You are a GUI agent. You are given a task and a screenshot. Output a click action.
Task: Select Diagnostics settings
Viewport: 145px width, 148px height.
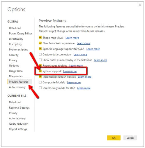tap(16, 76)
